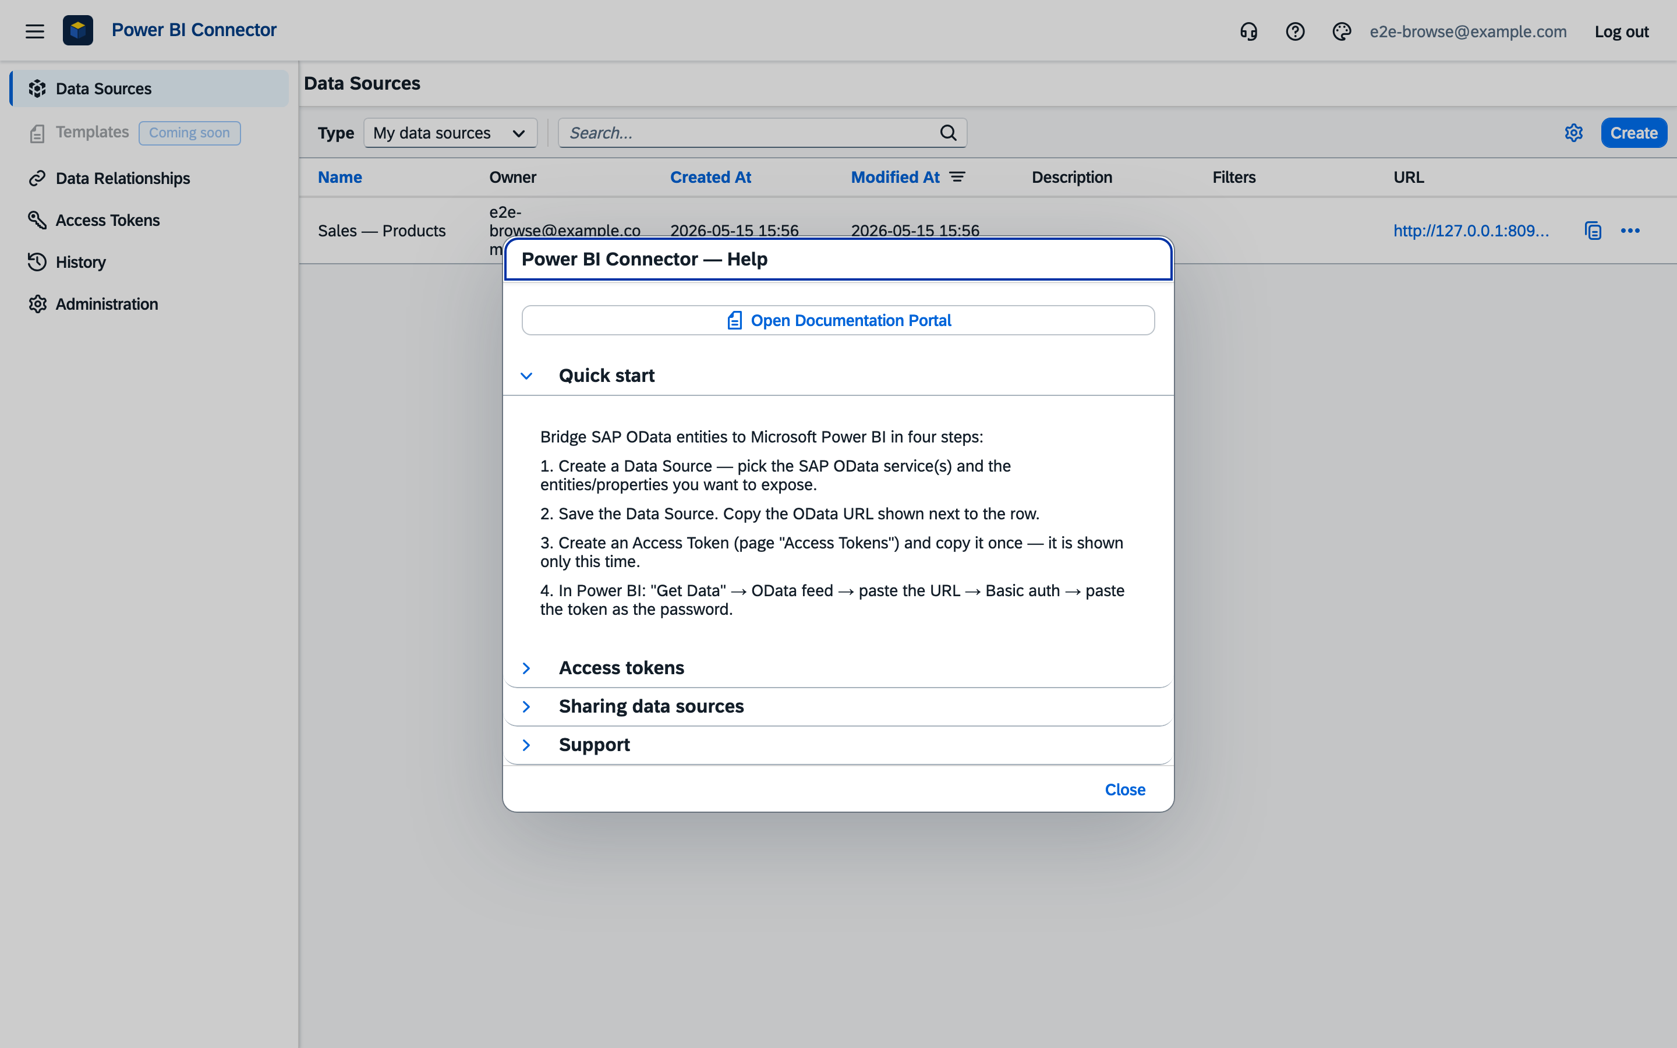The height and width of the screenshot is (1048, 1677).
Task: Open help with the question mark icon
Action: point(1295,32)
